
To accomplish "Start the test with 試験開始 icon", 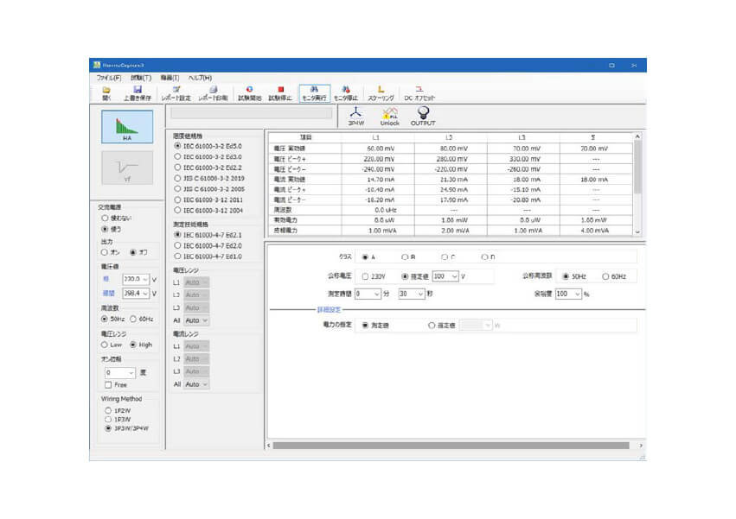I will point(250,92).
